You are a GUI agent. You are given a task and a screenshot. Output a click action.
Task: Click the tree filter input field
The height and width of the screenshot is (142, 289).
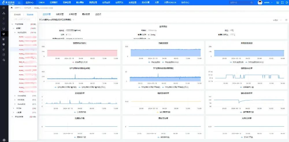(24, 19)
